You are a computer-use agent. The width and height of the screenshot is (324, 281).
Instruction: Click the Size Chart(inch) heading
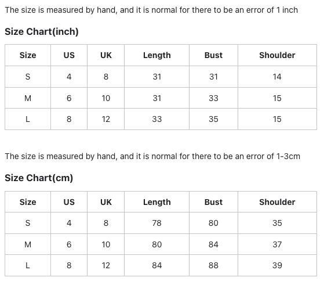[x=42, y=32]
